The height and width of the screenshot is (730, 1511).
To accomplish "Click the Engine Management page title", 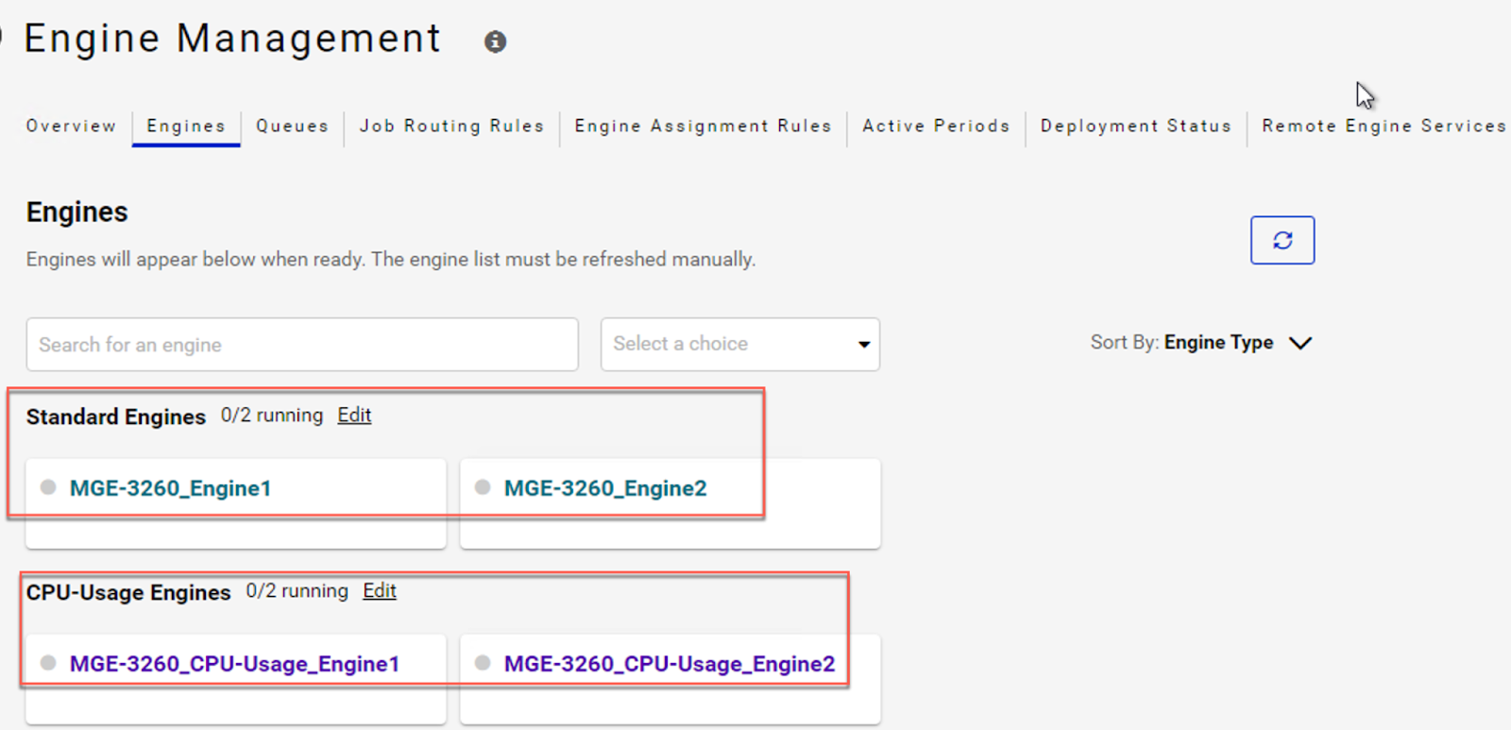I will (232, 39).
